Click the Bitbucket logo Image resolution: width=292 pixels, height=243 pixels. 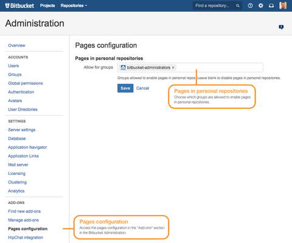click(19, 5)
